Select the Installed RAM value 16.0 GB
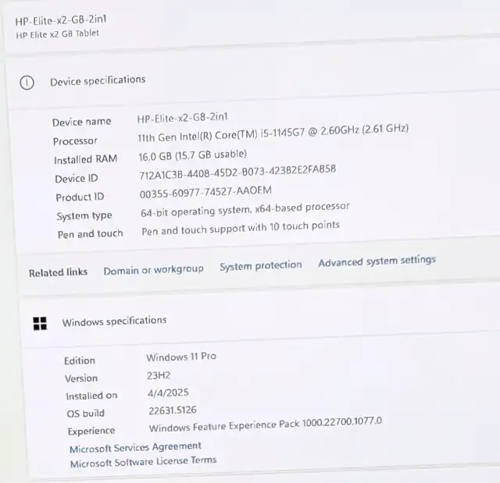This screenshot has height=483, width=500. pyautogui.click(x=193, y=155)
